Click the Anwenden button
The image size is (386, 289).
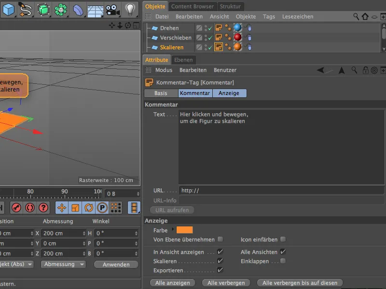(x=116, y=264)
